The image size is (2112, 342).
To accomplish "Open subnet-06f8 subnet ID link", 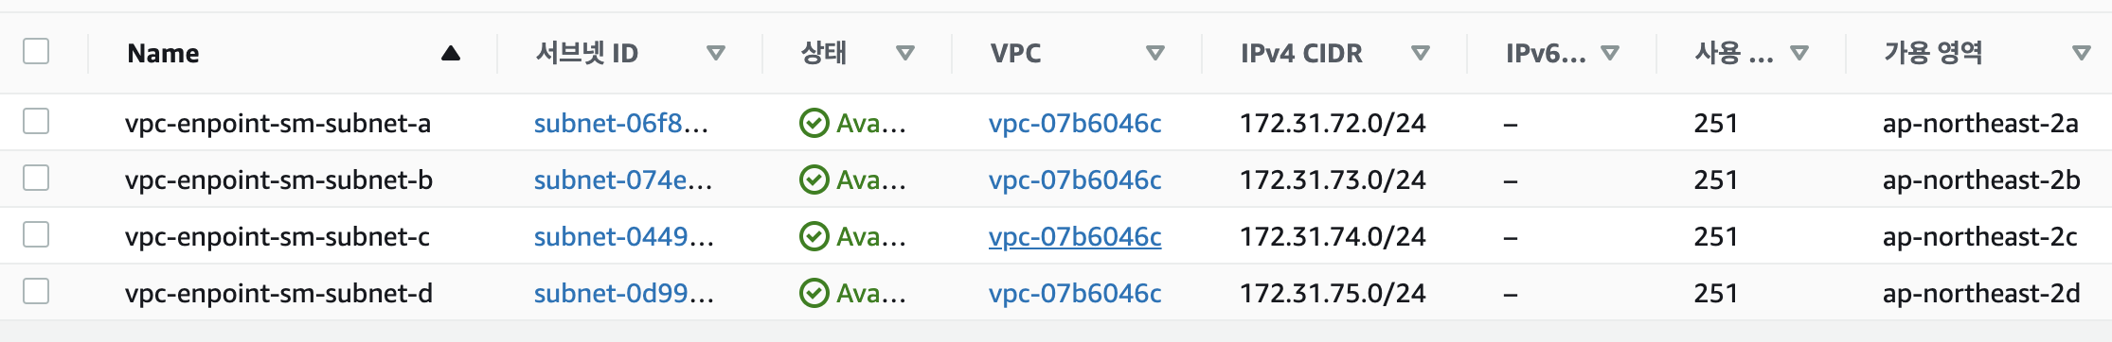I will 621,123.
